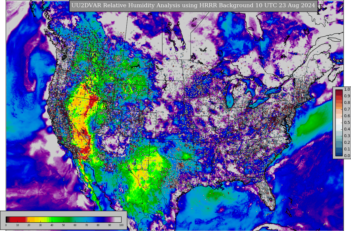Click the map title mentioning UU2DVAR Relative Humidity Analysis
This screenshot has height=231, width=351.
tap(193, 5)
